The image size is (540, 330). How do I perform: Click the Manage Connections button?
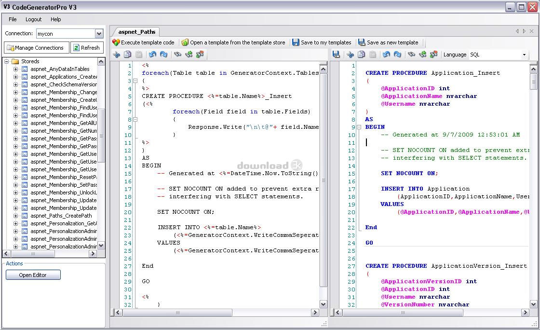pos(37,48)
